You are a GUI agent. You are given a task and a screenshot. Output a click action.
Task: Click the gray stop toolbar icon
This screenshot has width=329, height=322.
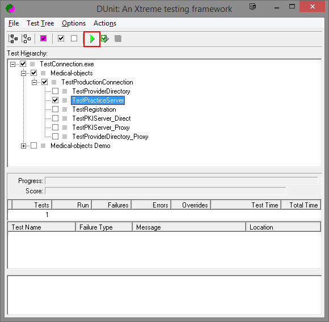(x=118, y=39)
